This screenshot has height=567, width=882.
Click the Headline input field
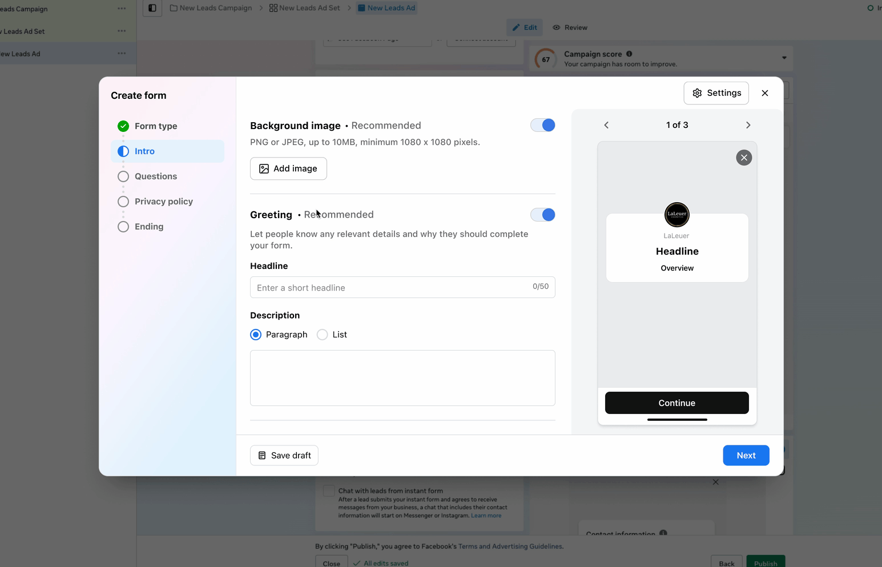tap(402, 287)
